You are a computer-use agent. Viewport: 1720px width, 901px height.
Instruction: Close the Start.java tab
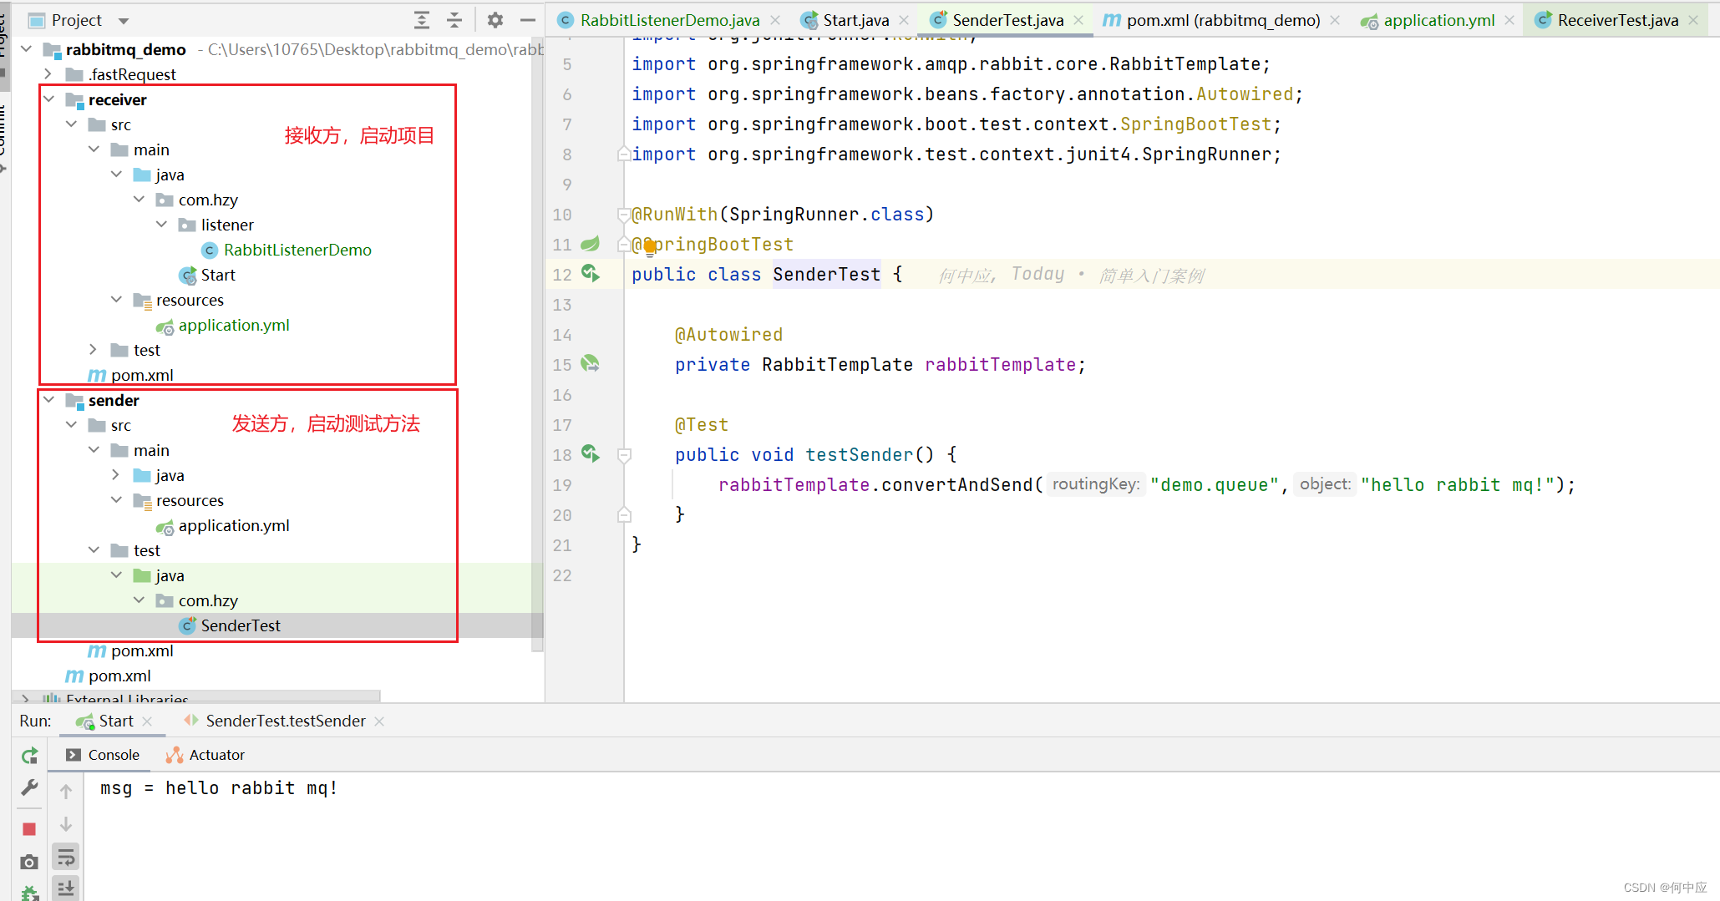tap(904, 20)
